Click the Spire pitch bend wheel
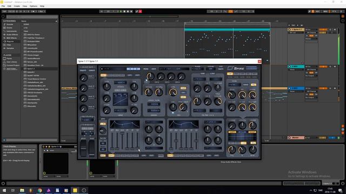This screenshot has width=346, height=194. tap(83, 148)
